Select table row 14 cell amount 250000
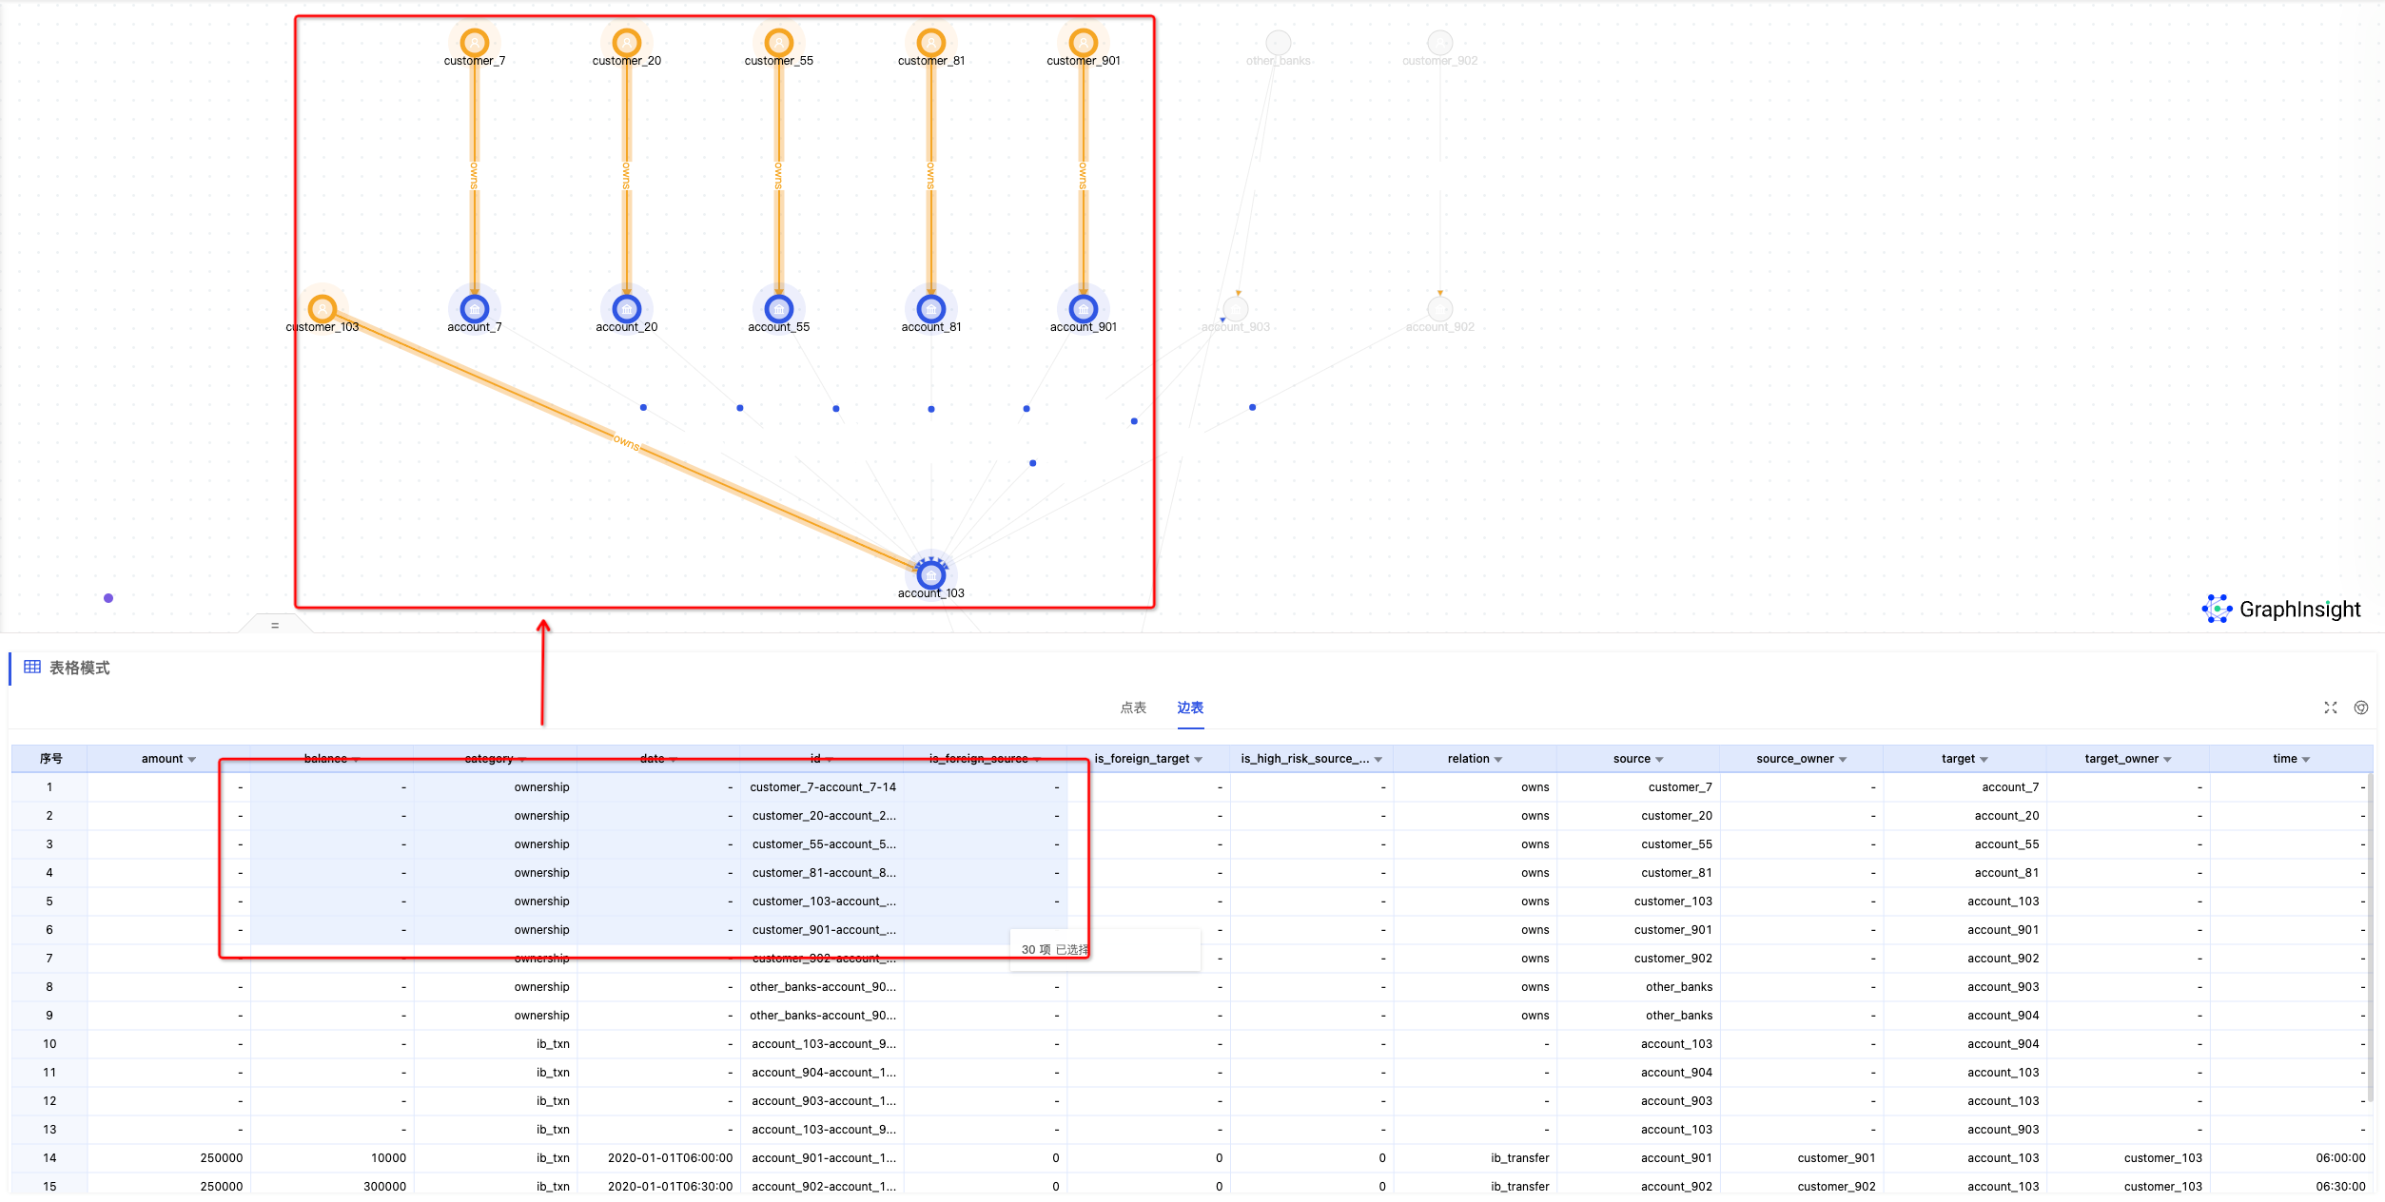The height and width of the screenshot is (1202, 2385). click(x=221, y=1158)
